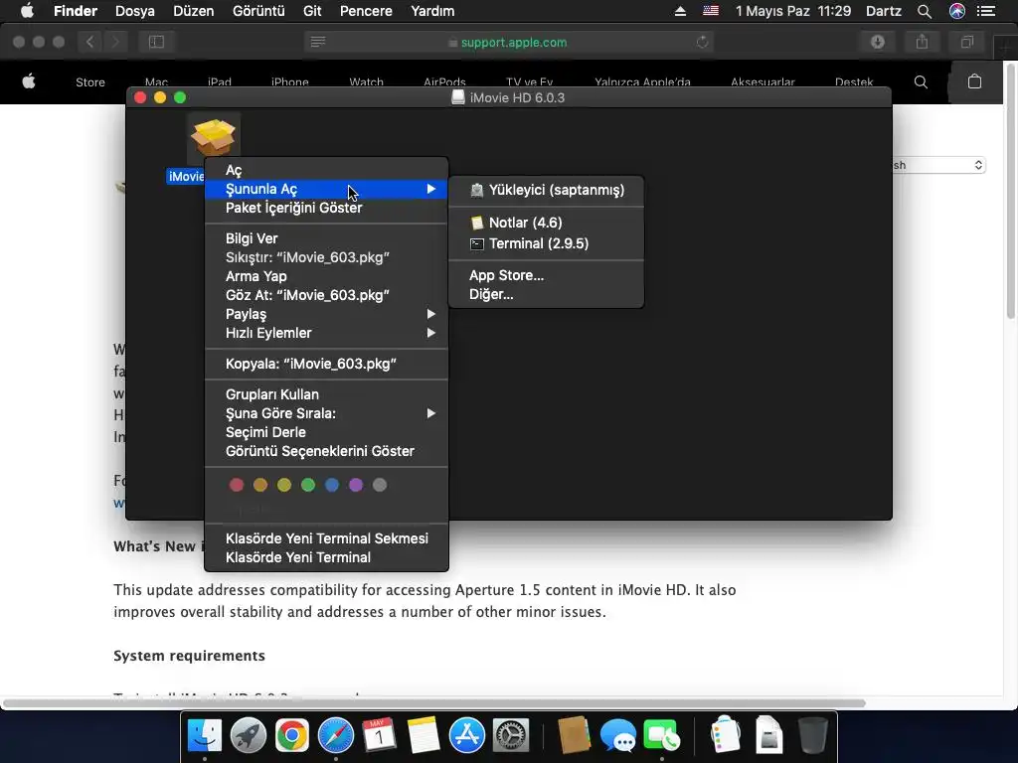Choose Klasörde Yeni Terminal
The image size is (1018, 763).
point(326,557)
